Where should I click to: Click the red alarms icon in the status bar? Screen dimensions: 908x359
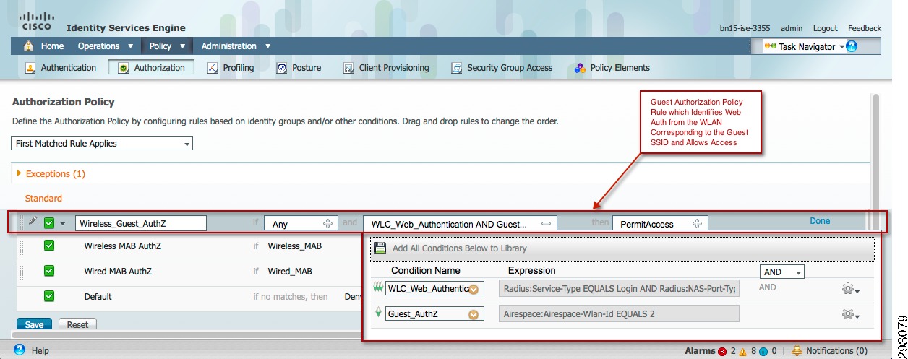coord(722,351)
